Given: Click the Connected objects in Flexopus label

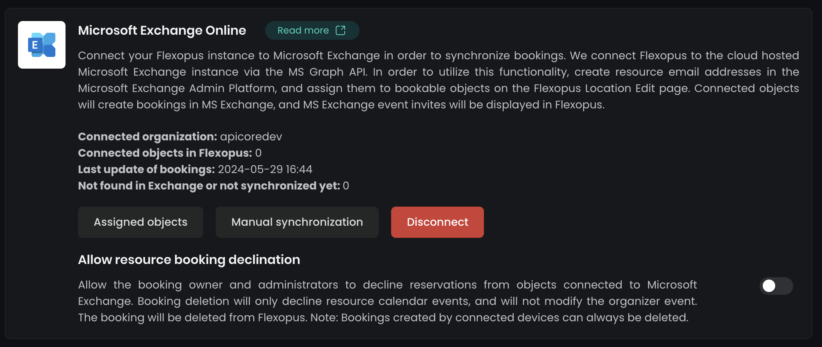Looking at the screenshot, I should click(165, 153).
